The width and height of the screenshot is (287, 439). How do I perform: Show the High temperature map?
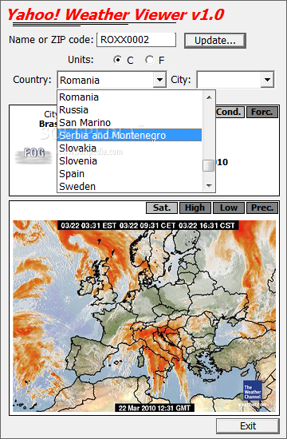point(195,208)
